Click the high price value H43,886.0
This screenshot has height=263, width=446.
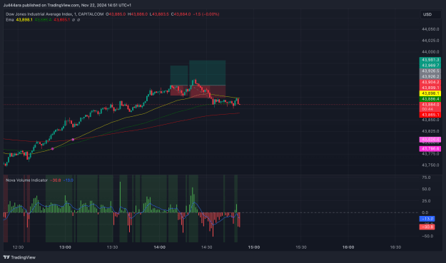138,14
